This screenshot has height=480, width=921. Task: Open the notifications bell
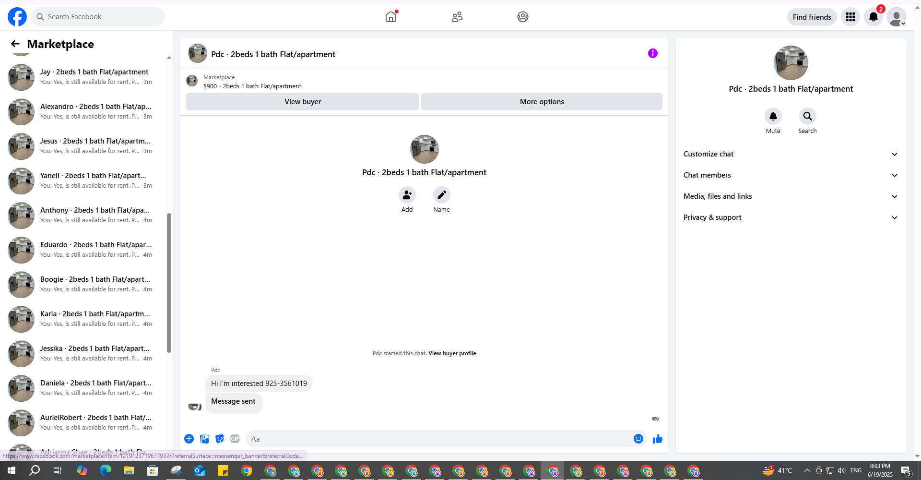(874, 17)
